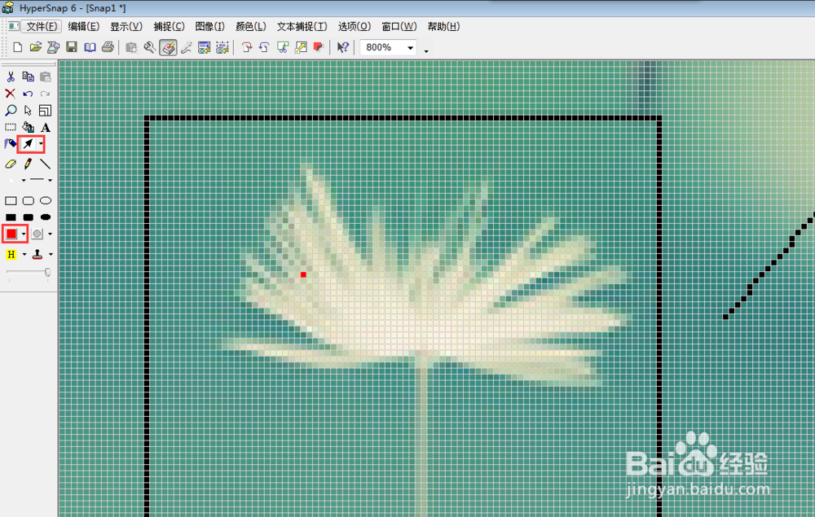Choose the hollow rounded rectangle tool
The height and width of the screenshot is (517, 815).
click(28, 201)
